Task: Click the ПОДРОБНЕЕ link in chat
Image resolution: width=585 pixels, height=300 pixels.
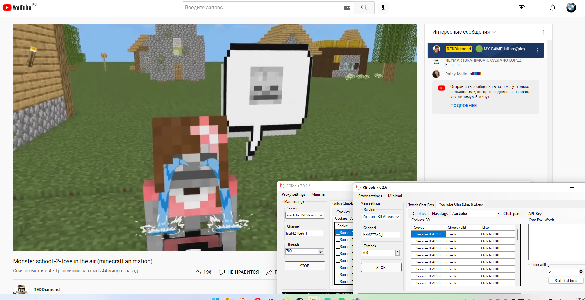Action: click(463, 106)
